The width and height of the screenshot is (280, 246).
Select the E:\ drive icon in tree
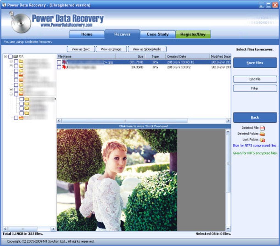16,56
